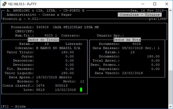The height and width of the screenshot is (109, 173).
Task: Click the Fornecedor code 330928
Action: click(42, 27)
